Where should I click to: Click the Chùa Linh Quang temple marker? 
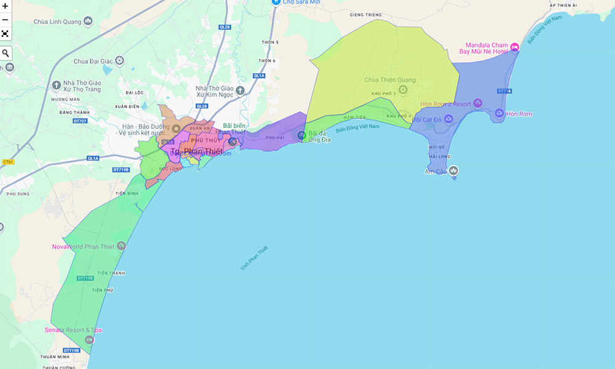point(88,22)
